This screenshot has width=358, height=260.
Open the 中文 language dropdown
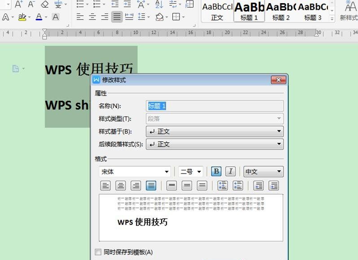[x=263, y=172]
